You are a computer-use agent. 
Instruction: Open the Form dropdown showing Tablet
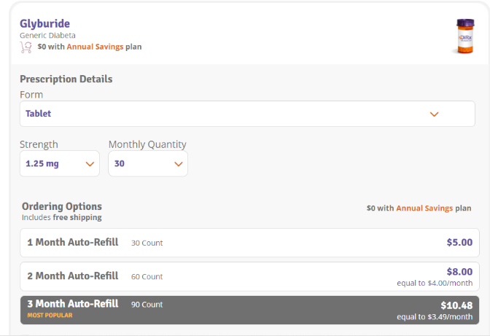point(247,114)
